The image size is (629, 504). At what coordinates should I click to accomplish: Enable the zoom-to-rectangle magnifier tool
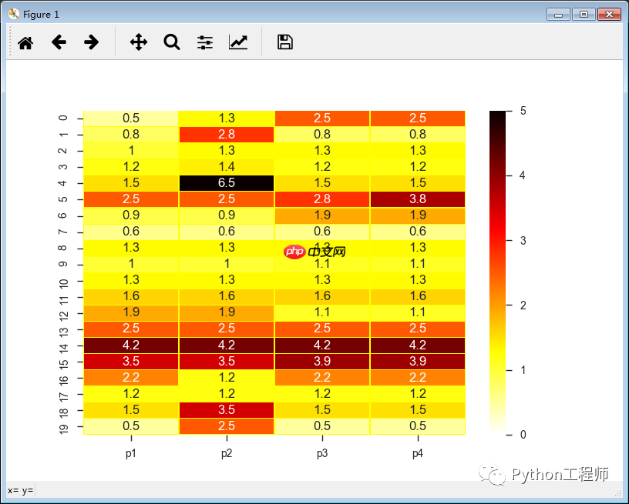tap(172, 42)
